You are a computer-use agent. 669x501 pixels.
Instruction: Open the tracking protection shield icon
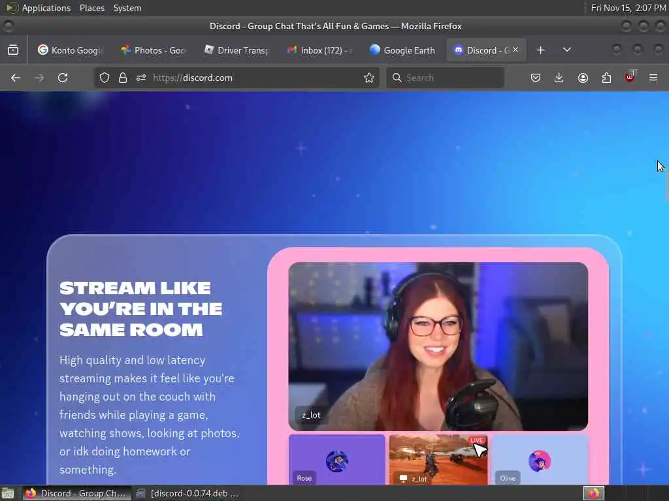coord(104,78)
